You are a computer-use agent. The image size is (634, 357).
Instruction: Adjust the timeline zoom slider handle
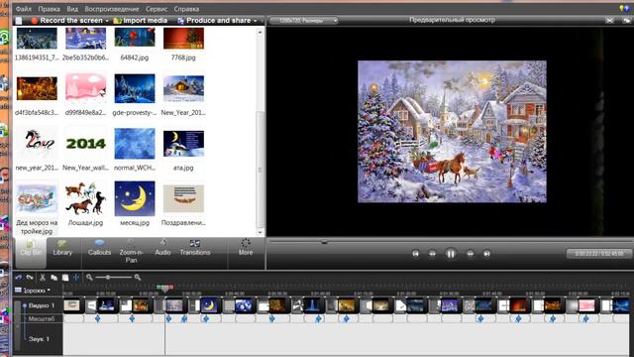108,278
